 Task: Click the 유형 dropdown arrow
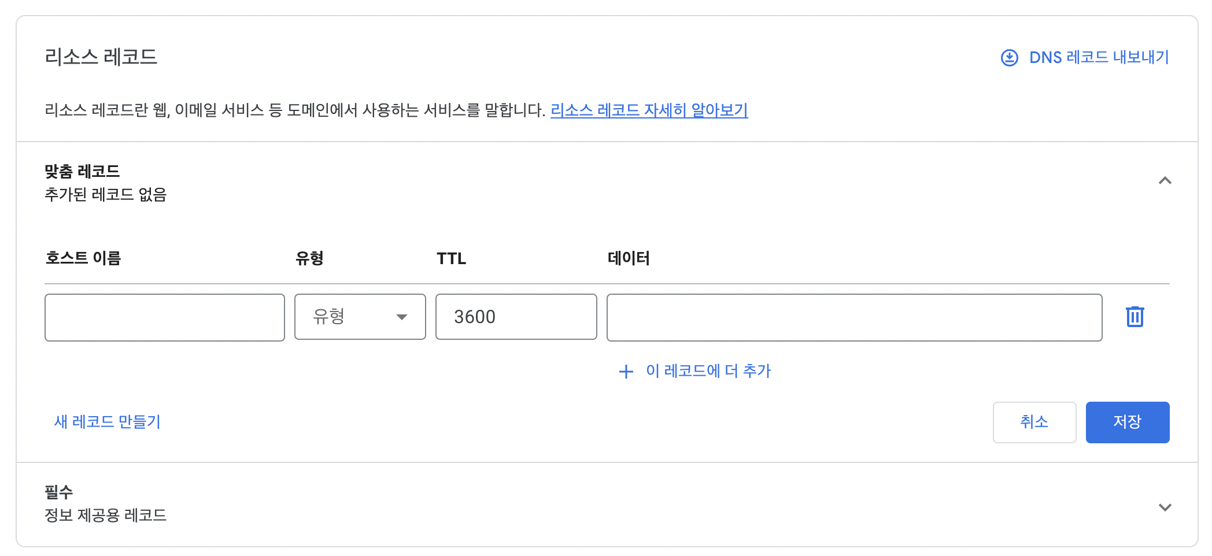[x=401, y=317]
